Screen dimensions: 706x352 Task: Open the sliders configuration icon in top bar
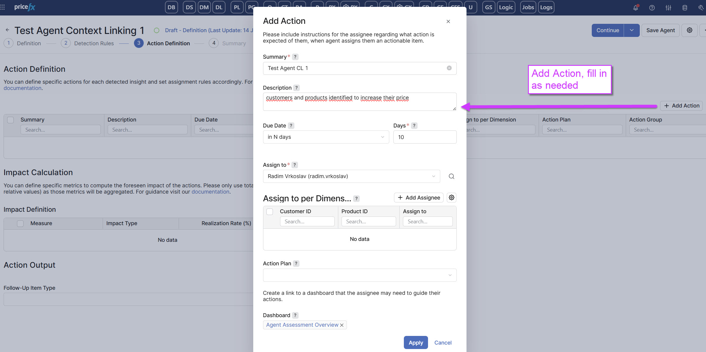(x=668, y=8)
